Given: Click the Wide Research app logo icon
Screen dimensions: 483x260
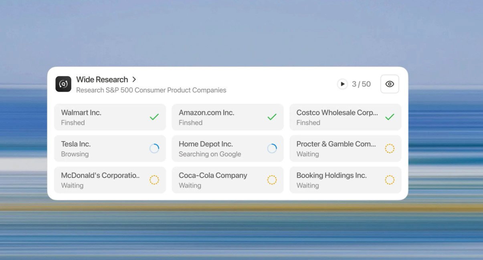Looking at the screenshot, I should click(63, 84).
